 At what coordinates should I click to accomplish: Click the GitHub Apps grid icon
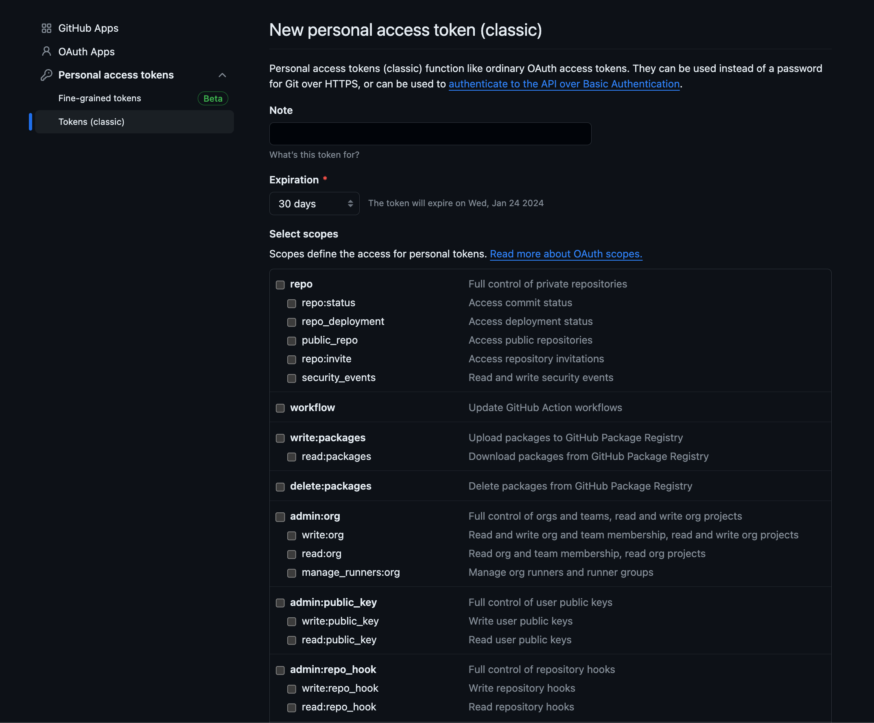[46, 28]
